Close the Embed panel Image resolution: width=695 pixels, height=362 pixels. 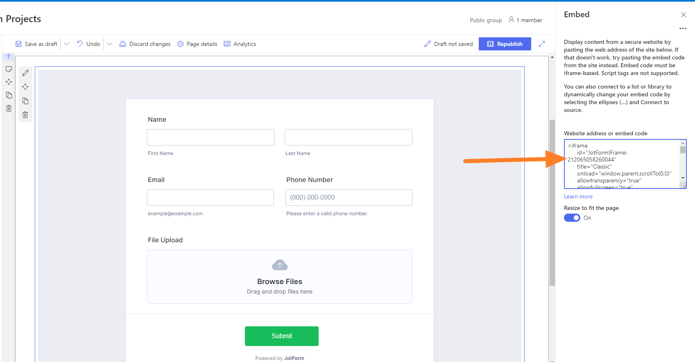tap(683, 15)
